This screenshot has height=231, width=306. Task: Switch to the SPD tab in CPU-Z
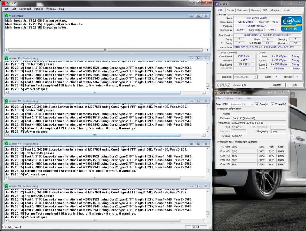pos(265,10)
